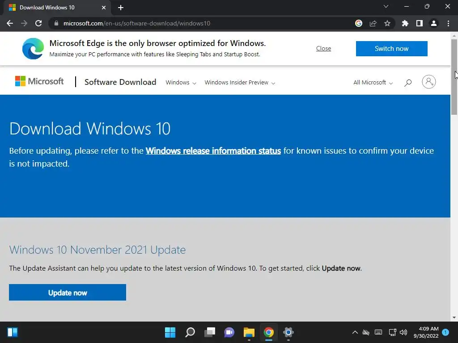Screen dimensions: 458x343
Task: Open taskbar Search
Action: point(190,332)
